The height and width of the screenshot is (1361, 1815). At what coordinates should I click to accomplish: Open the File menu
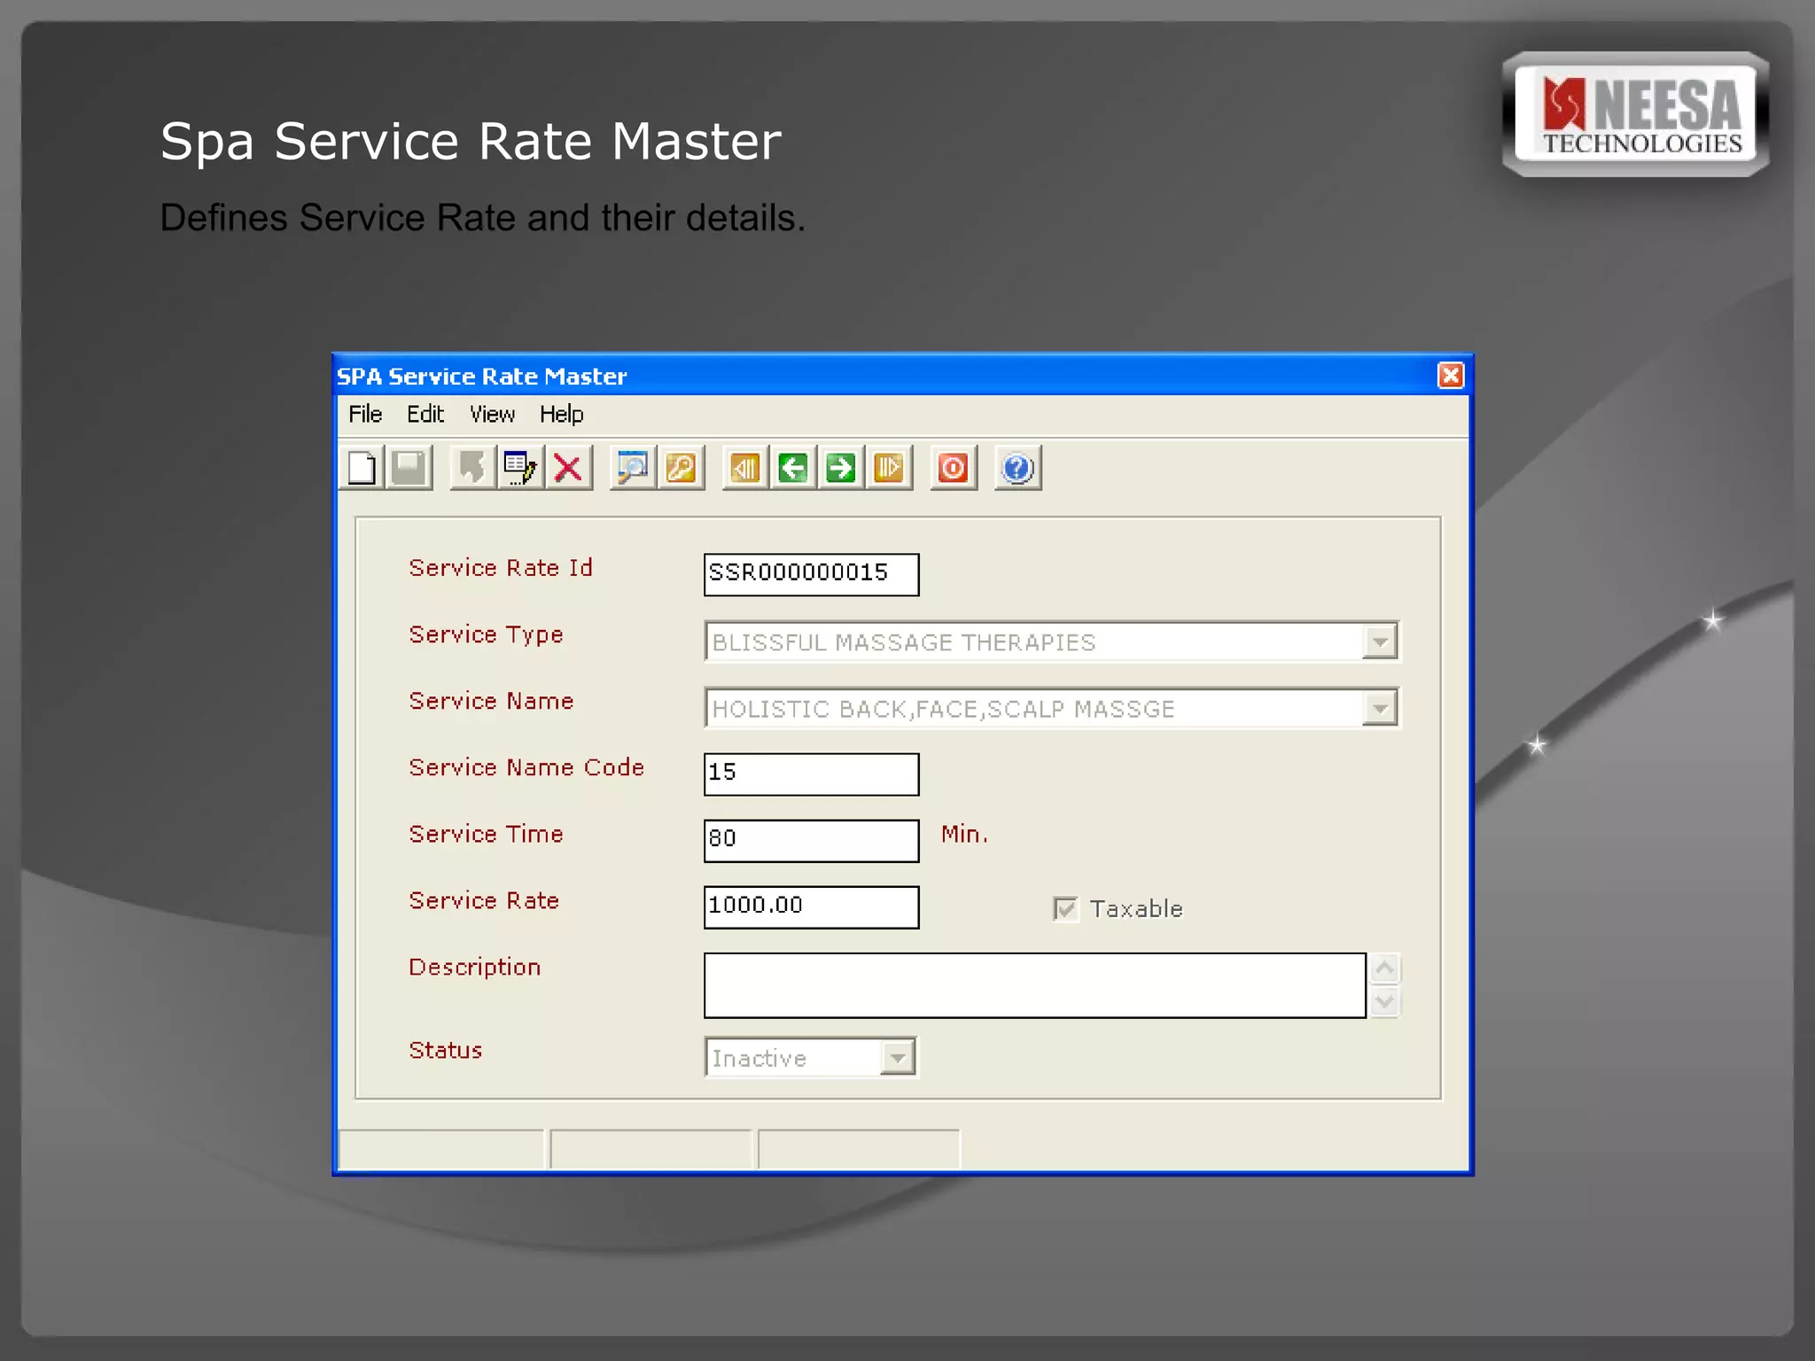pos(365,414)
